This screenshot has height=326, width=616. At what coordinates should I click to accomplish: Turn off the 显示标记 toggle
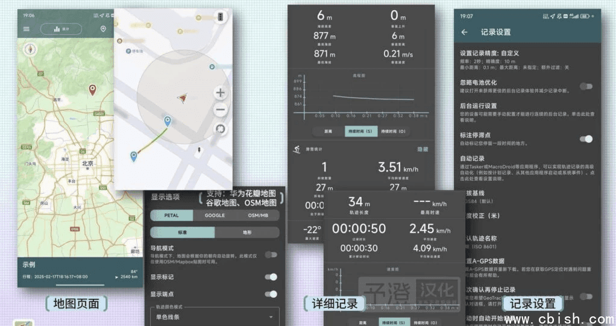pos(271,277)
